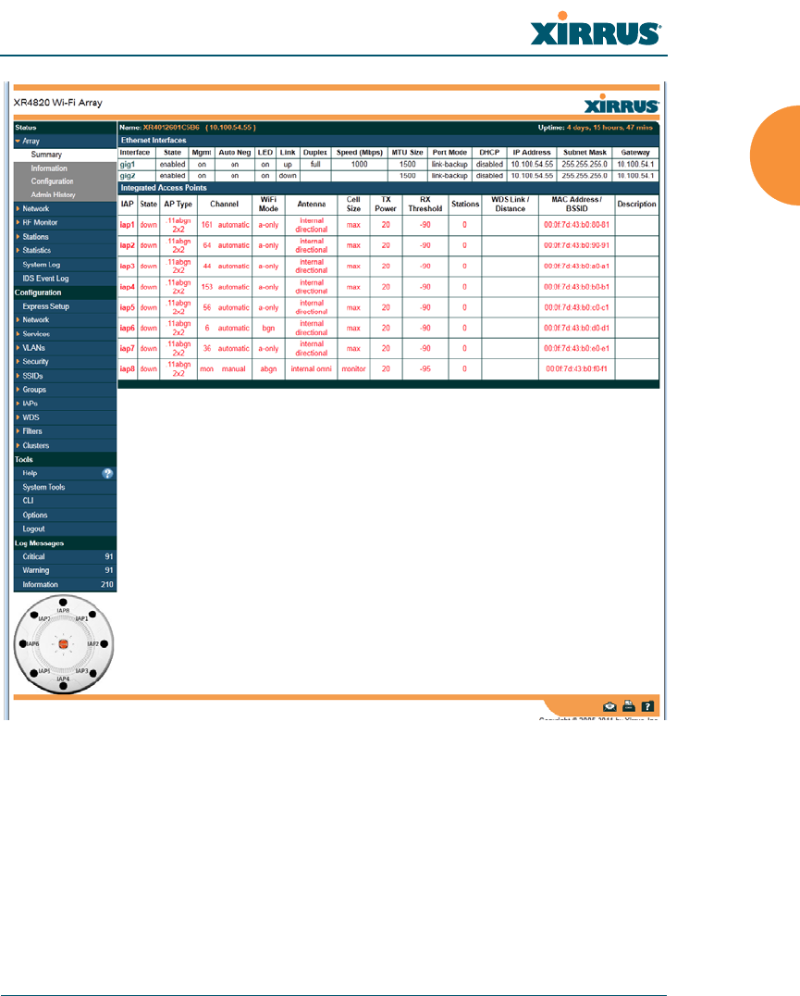Select the IAP6 radio dot on array graphic
Screen dimensions: 800x996
tap(22, 644)
